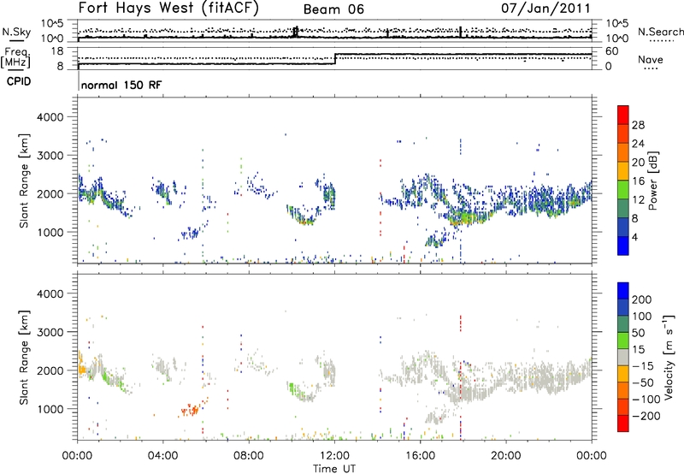Click the "3000" tick on the power panel
This screenshot has height=474, width=684.
tap(50, 156)
